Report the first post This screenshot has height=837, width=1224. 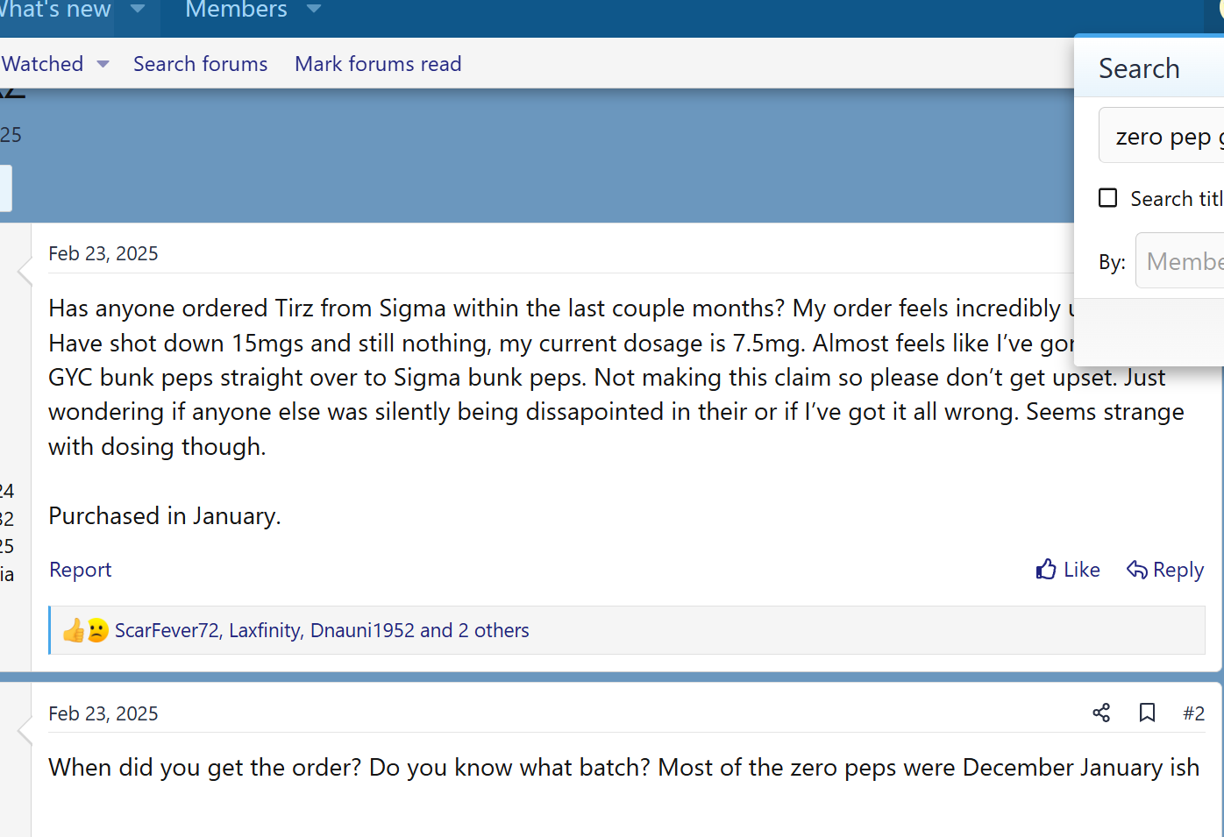tap(81, 570)
